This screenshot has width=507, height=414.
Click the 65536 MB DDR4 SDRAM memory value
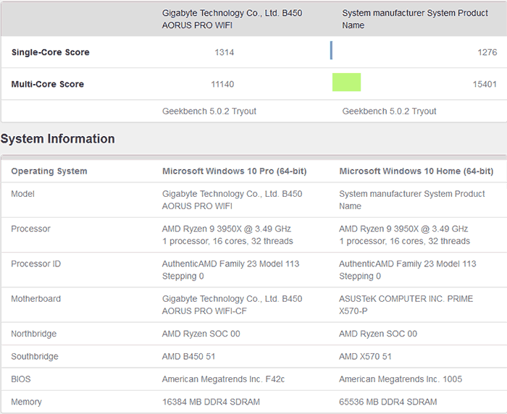point(387,402)
